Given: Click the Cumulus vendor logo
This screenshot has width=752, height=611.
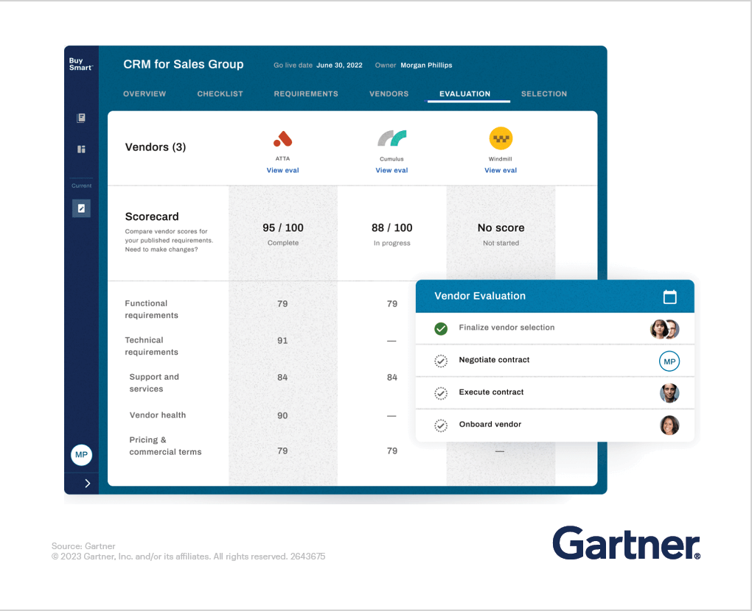Looking at the screenshot, I should [x=391, y=138].
